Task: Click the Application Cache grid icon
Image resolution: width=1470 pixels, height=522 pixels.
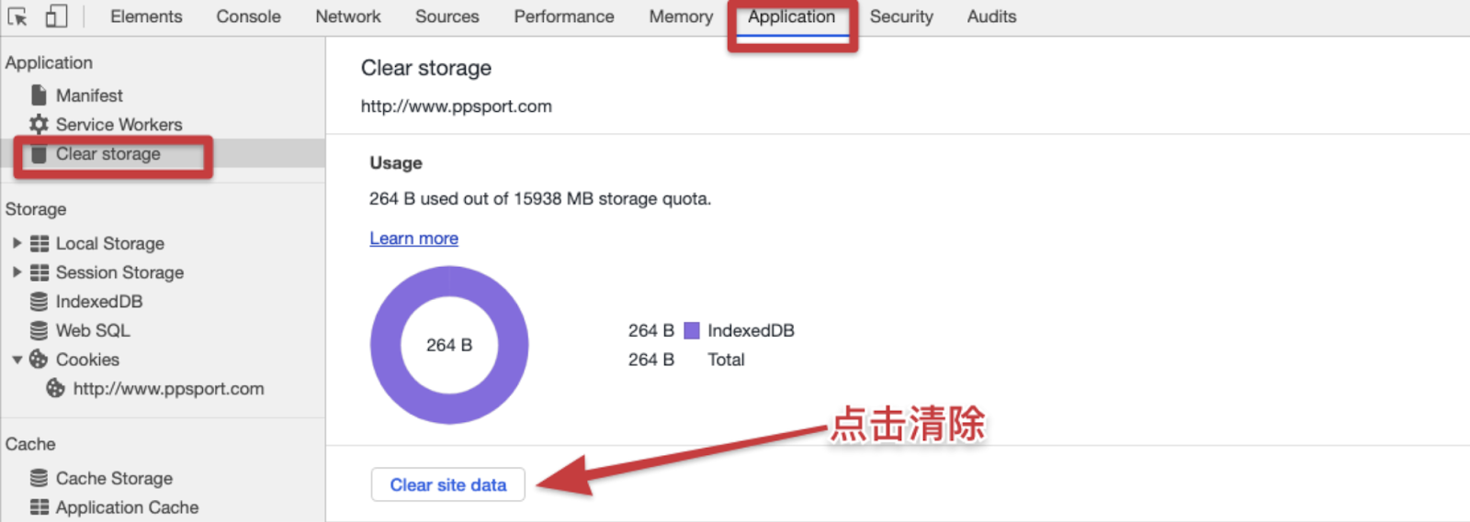Action: (39, 507)
